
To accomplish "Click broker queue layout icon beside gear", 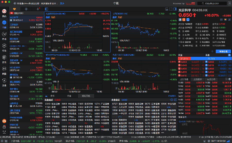I will point(176,100).
